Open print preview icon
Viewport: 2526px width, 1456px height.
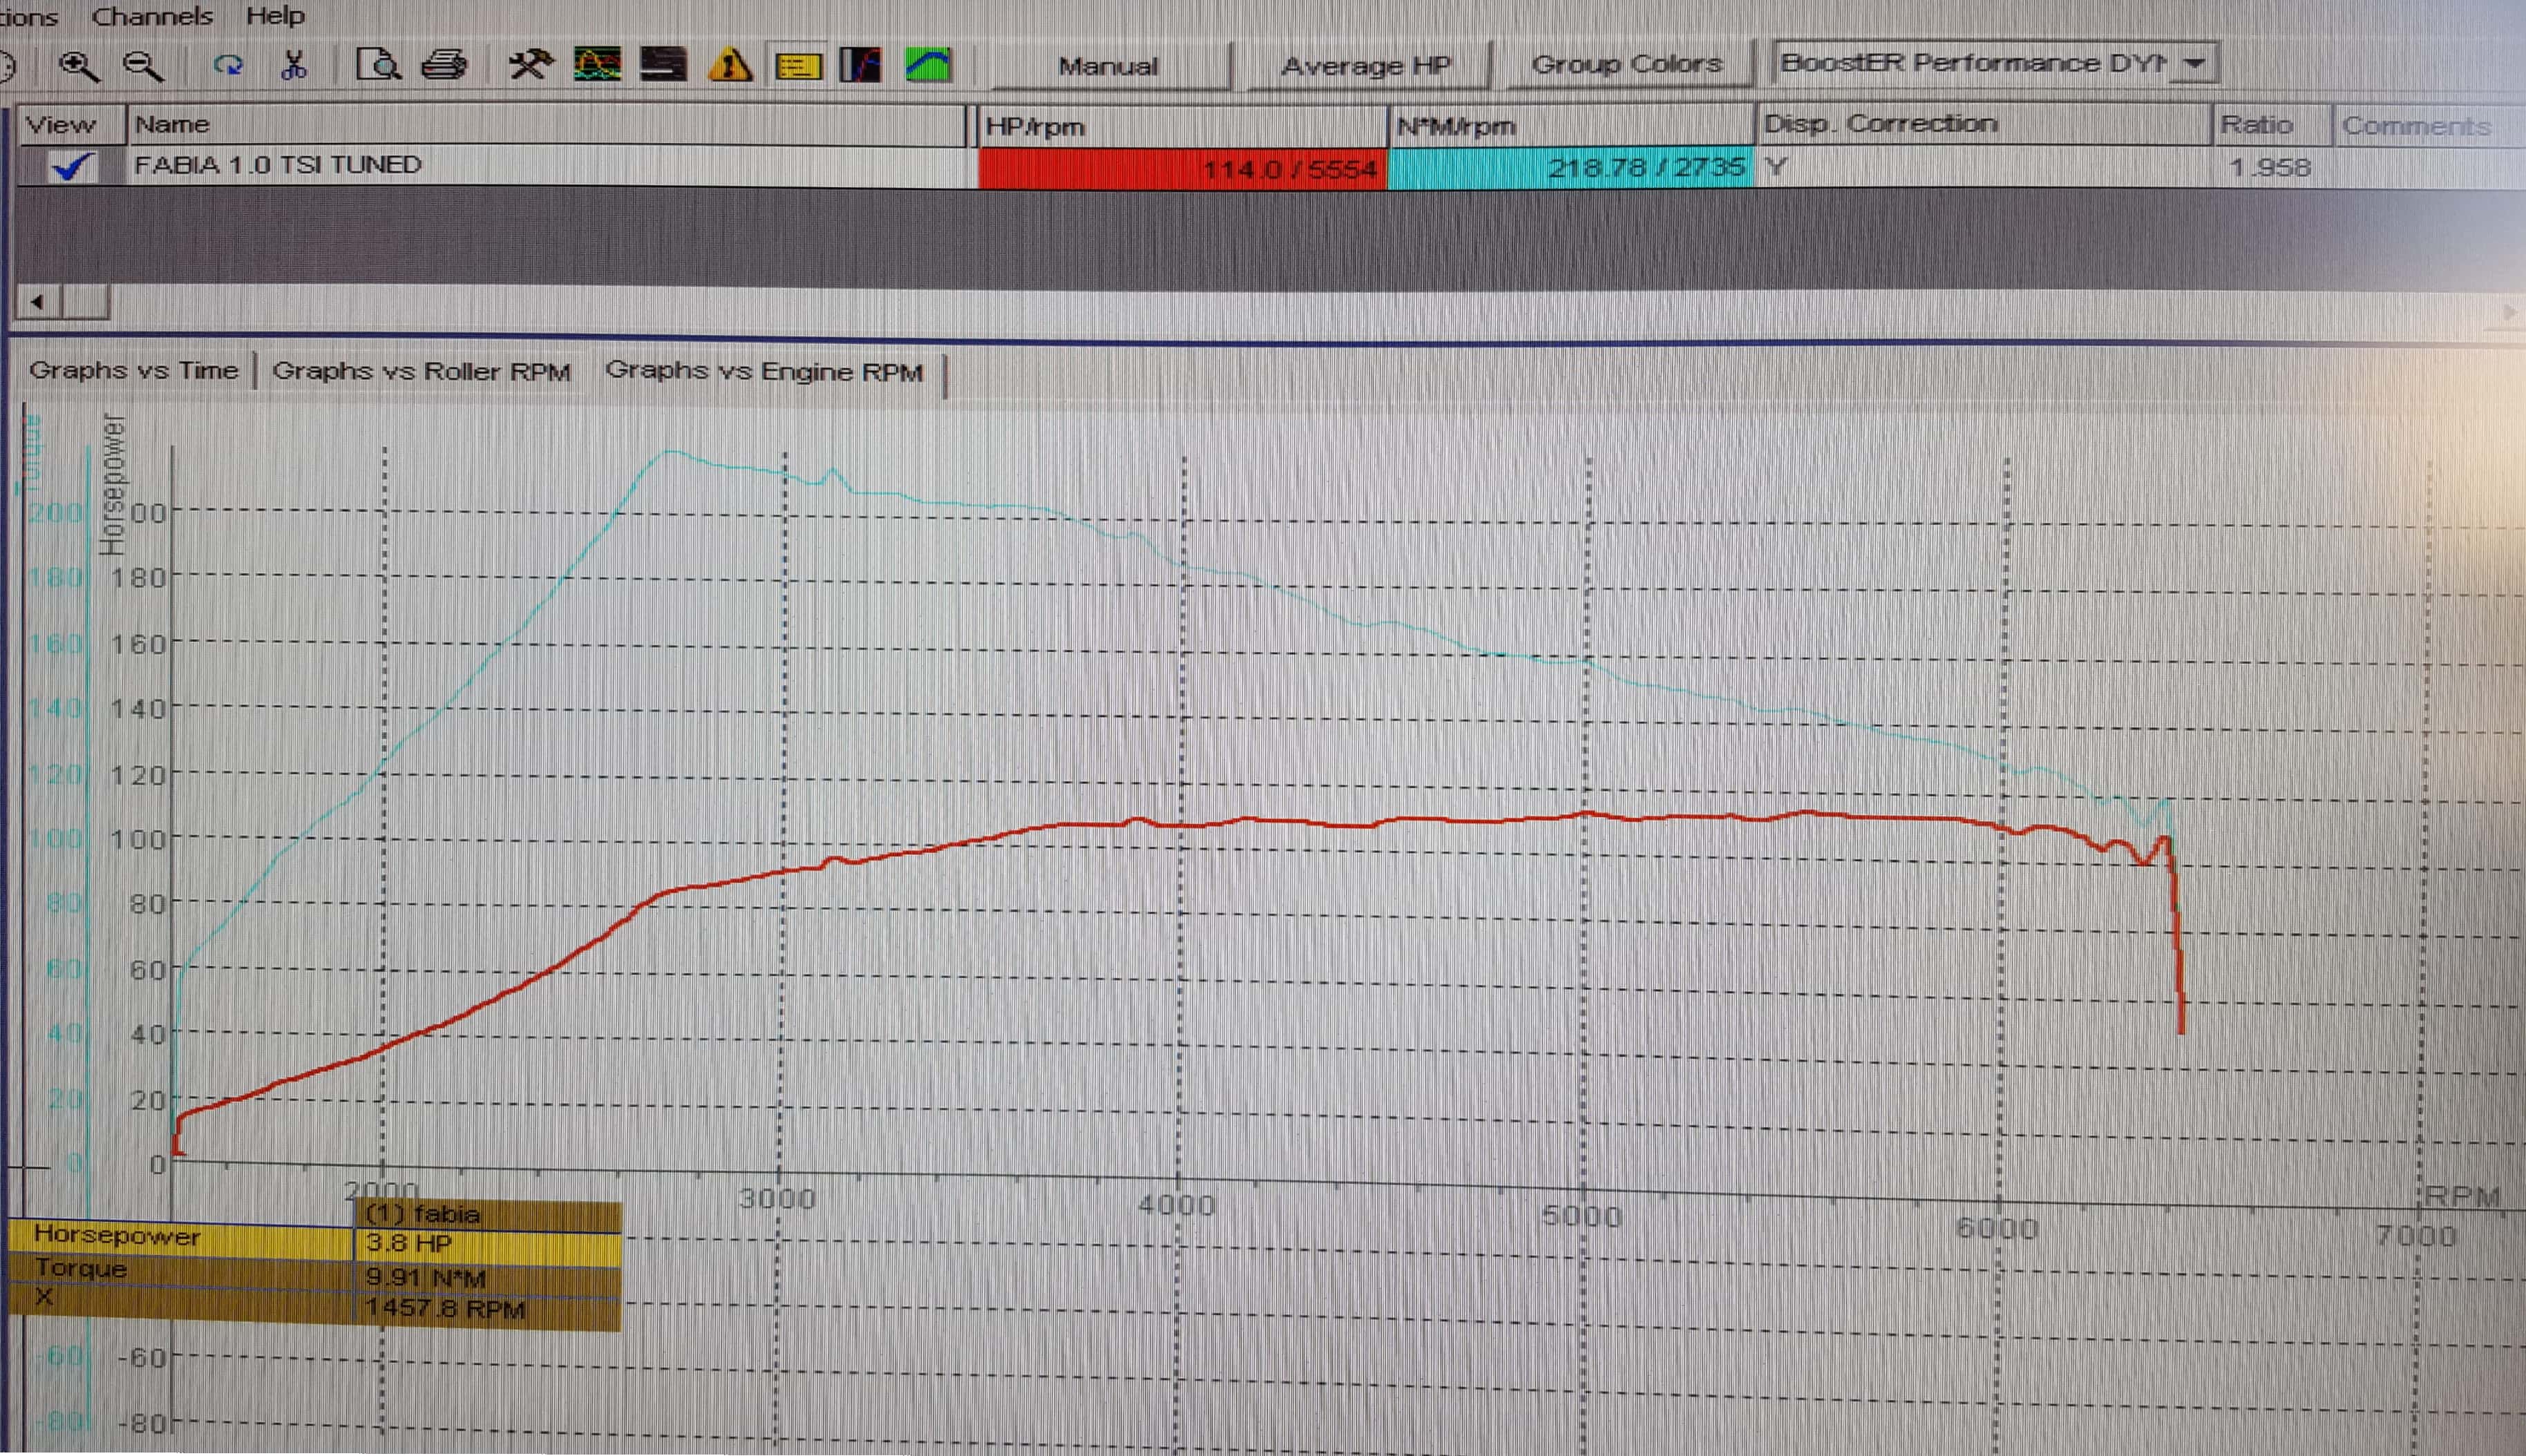coord(379,66)
